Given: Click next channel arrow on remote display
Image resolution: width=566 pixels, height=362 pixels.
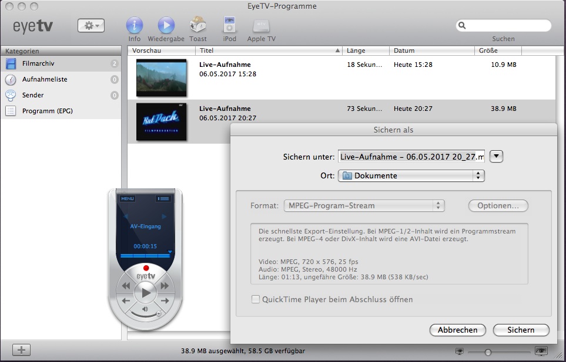Looking at the screenshot, I should [x=164, y=216].
